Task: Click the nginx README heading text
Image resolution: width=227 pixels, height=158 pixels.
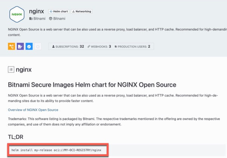Action: click(x=24, y=70)
